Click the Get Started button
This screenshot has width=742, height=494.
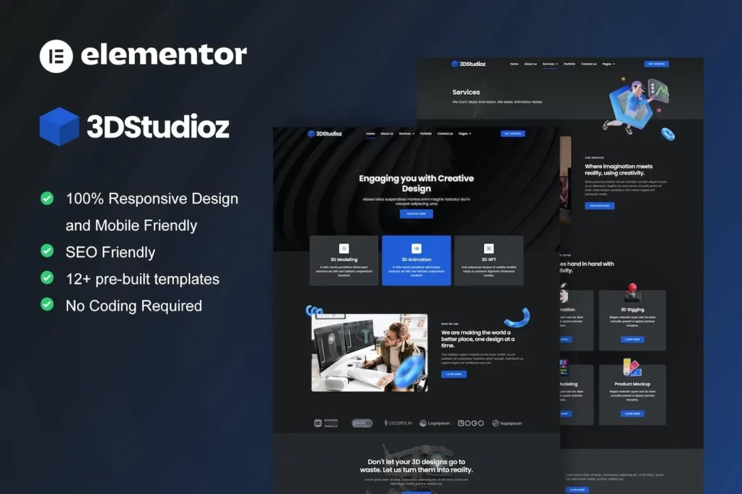(x=513, y=133)
